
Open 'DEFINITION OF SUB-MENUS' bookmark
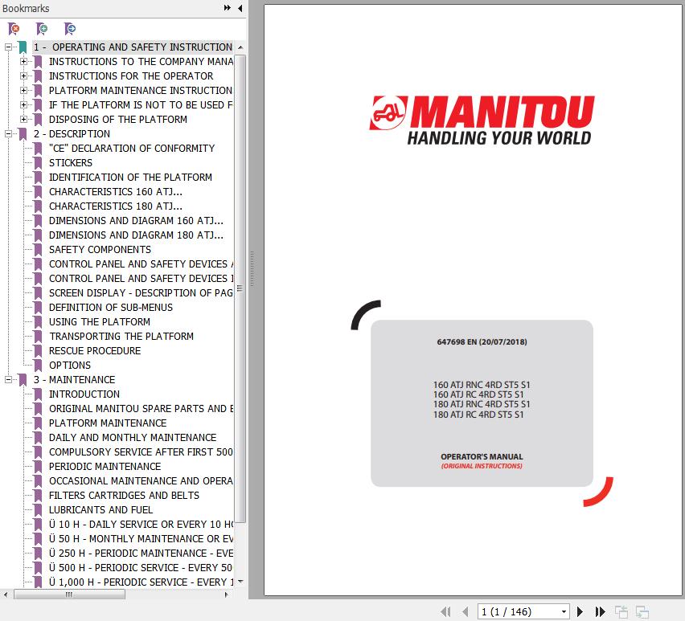110,307
